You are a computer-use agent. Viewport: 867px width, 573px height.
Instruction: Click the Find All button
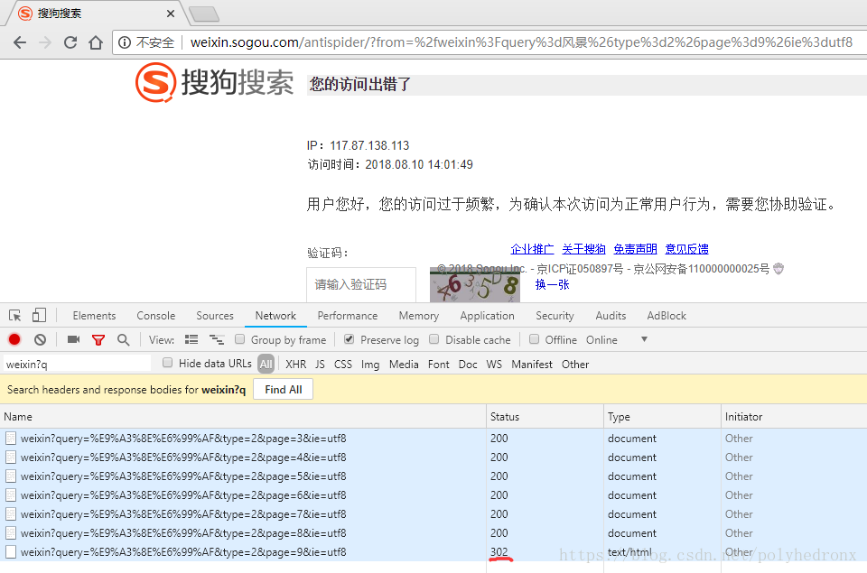click(283, 389)
